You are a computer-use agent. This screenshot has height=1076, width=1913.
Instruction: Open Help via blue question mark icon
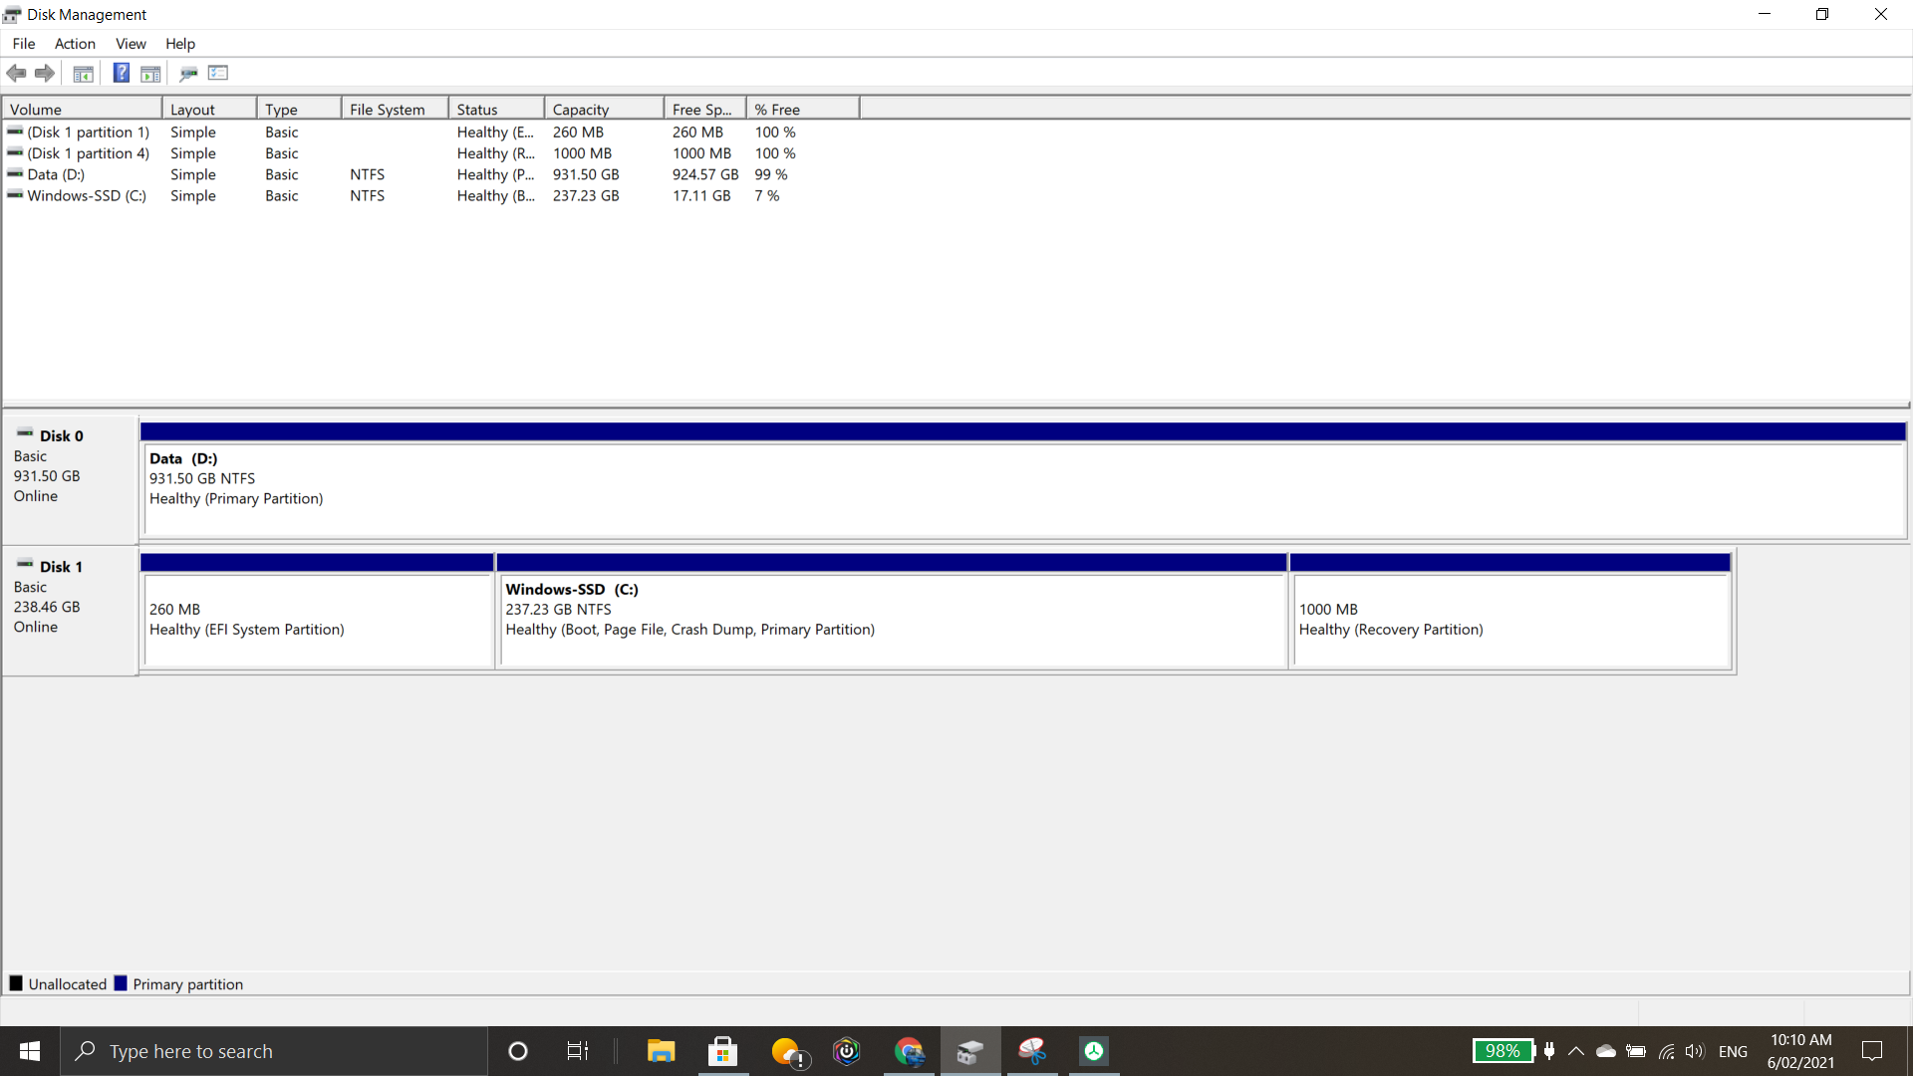[121, 73]
